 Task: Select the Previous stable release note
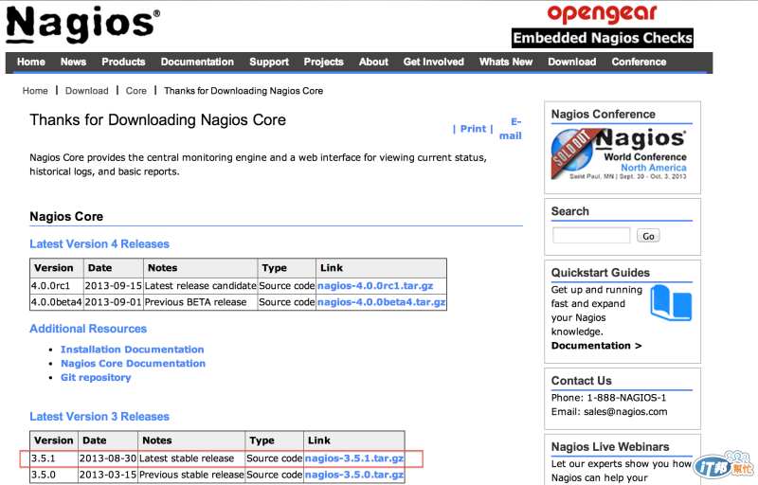(191, 475)
